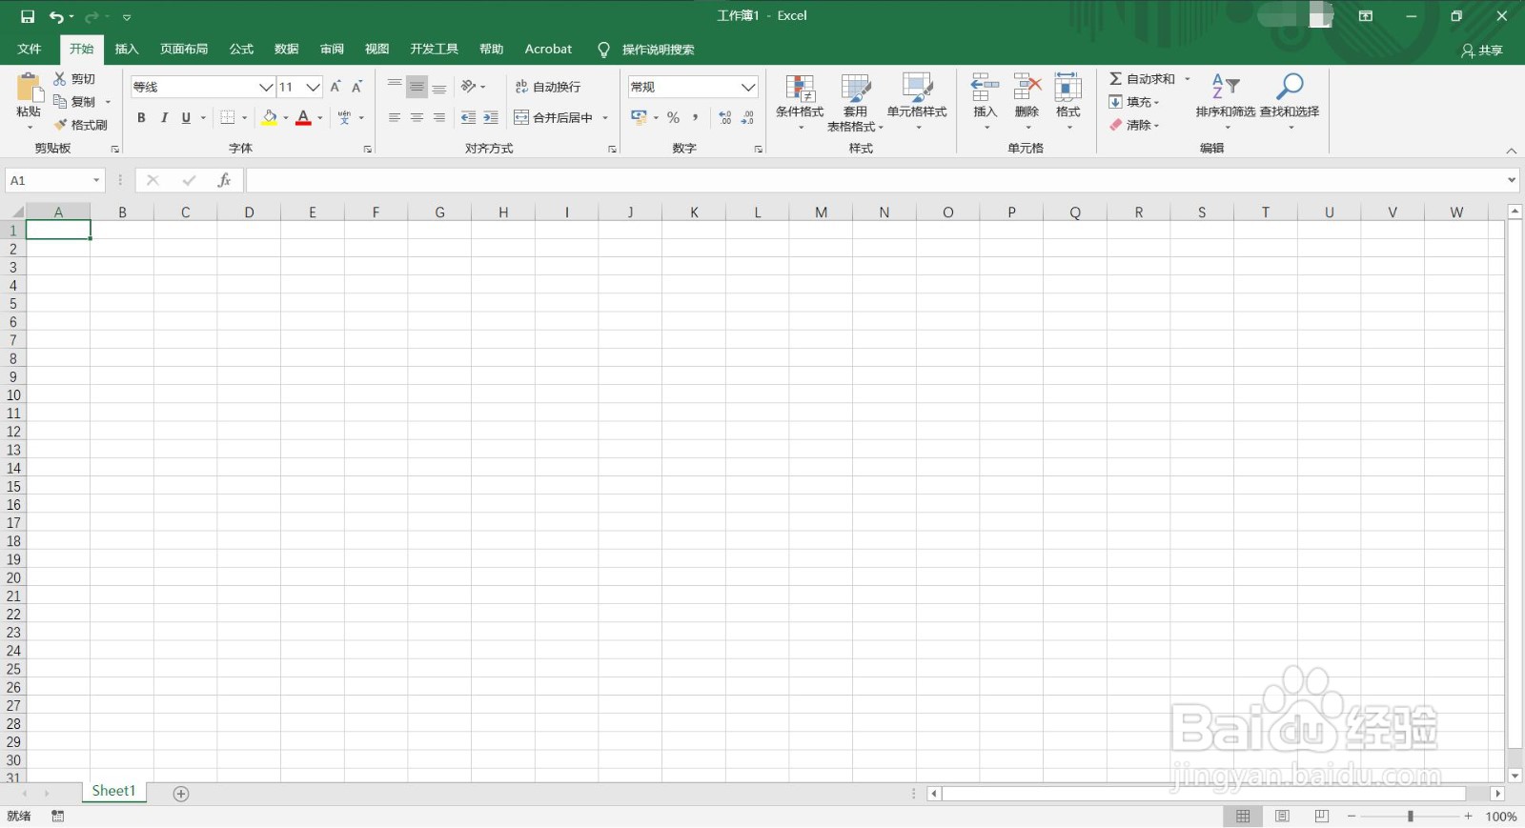Click the increase indent icon
The height and width of the screenshot is (828, 1525).
tap(491, 117)
